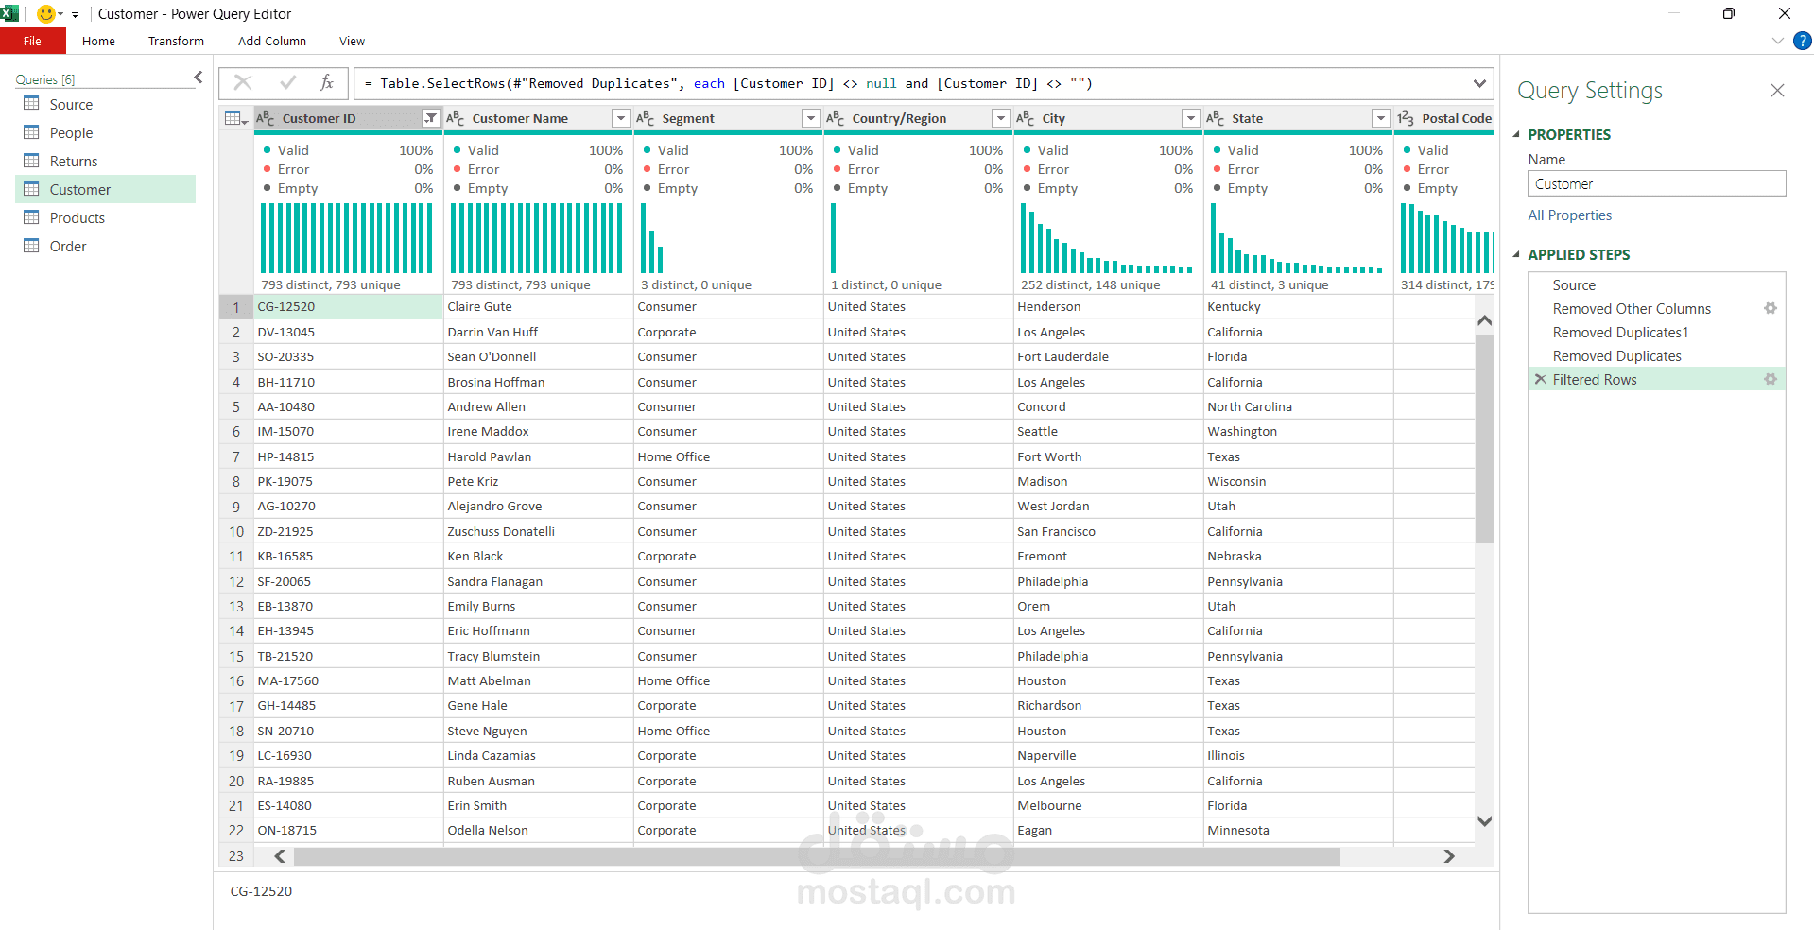Click the ABC data type icon of City
Image resolution: width=1814 pixels, height=930 pixels.
[1026, 118]
